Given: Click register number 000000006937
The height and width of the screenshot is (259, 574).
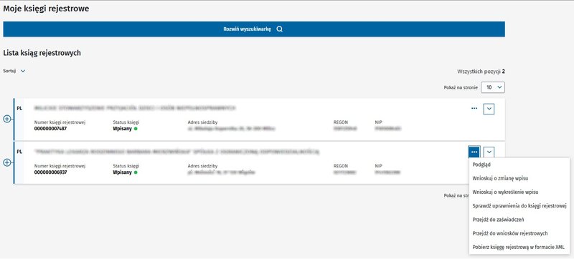Looking at the screenshot, I should coord(50,172).
